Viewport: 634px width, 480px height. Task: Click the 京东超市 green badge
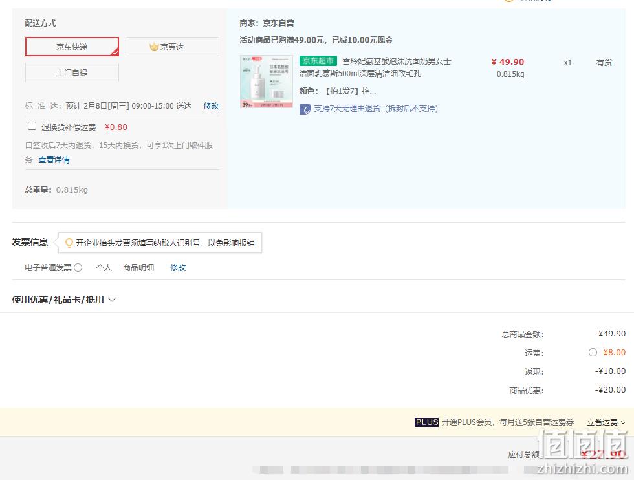tap(318, 61)
